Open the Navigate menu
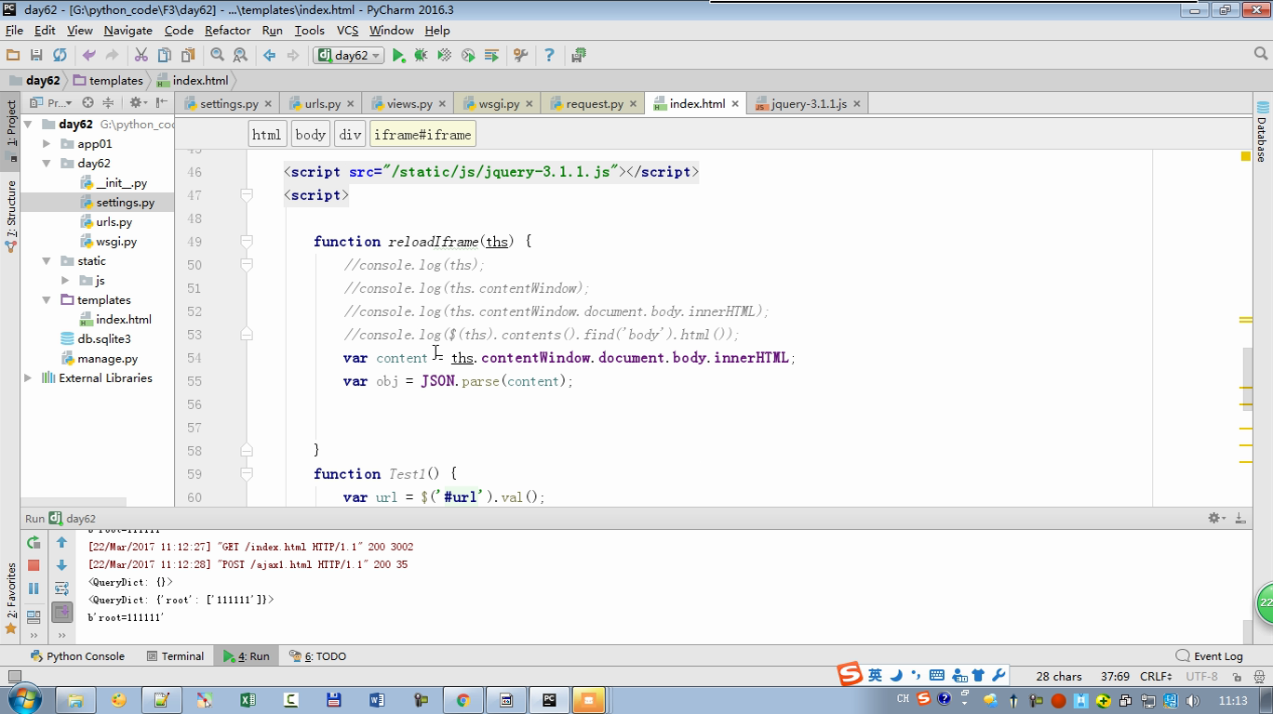Viewport: 1273px width, 714px height. [127, 31]
